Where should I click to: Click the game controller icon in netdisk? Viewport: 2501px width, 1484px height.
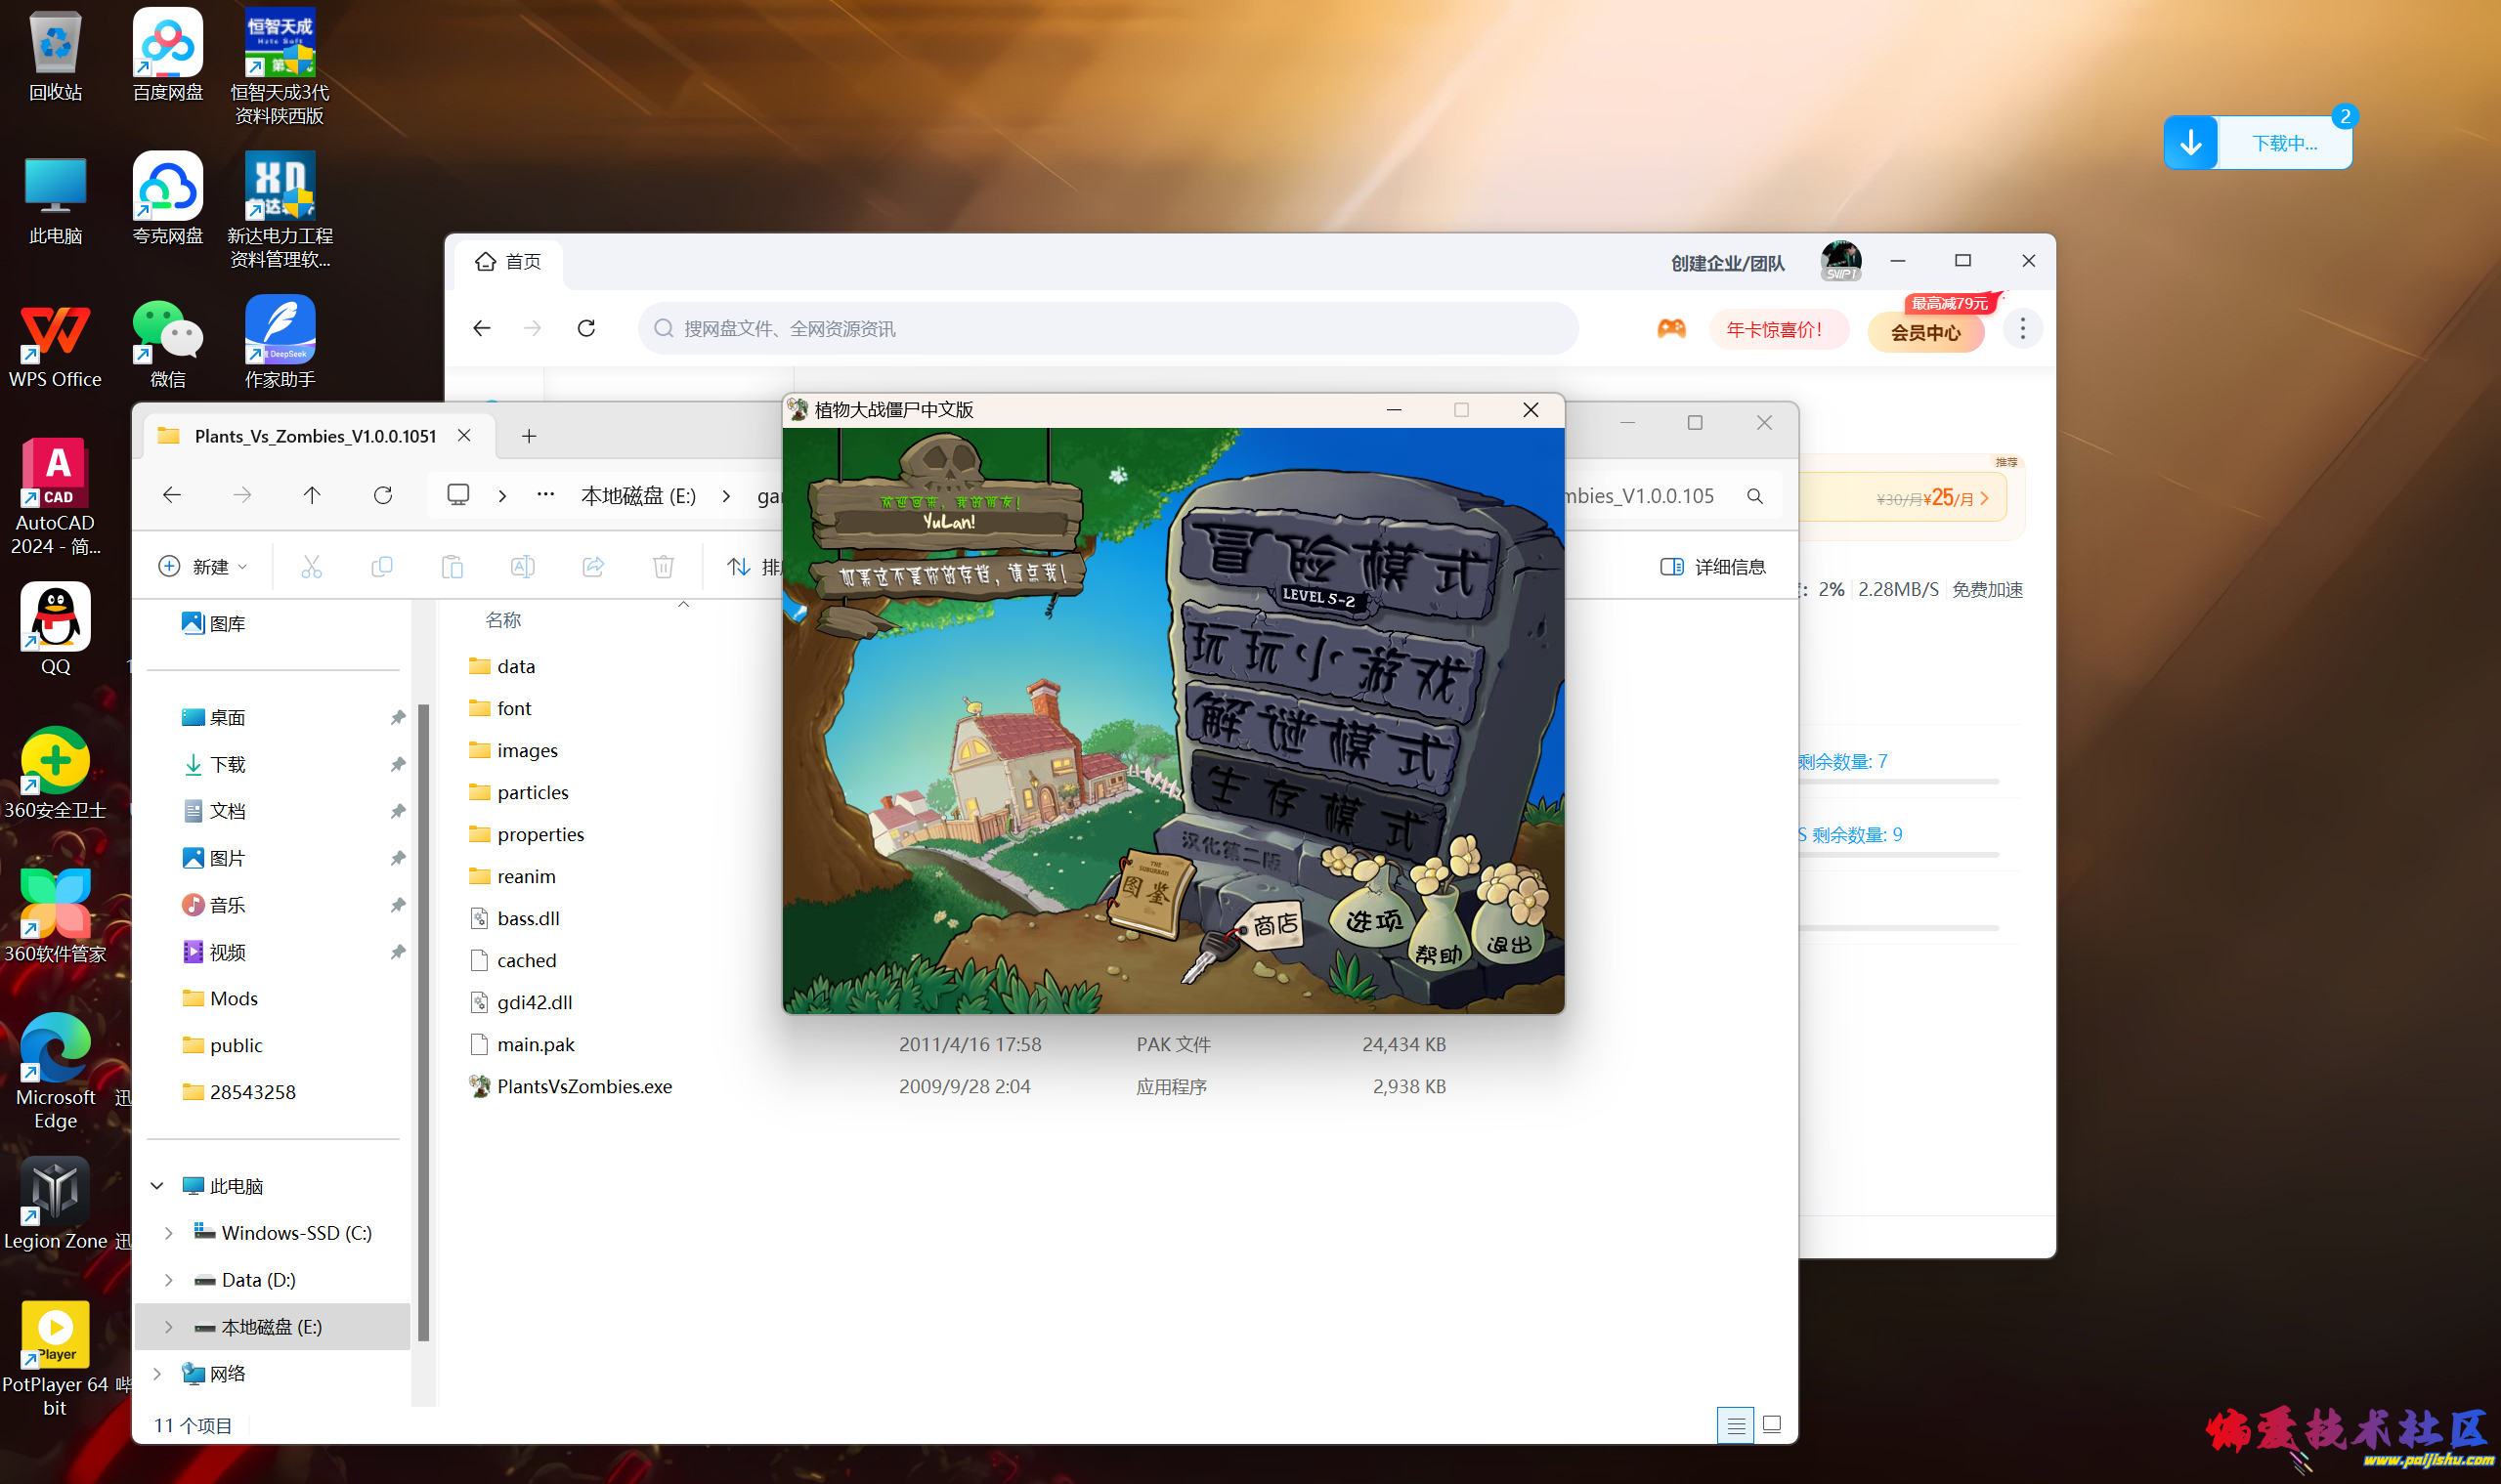click(x=1670, y=329)
